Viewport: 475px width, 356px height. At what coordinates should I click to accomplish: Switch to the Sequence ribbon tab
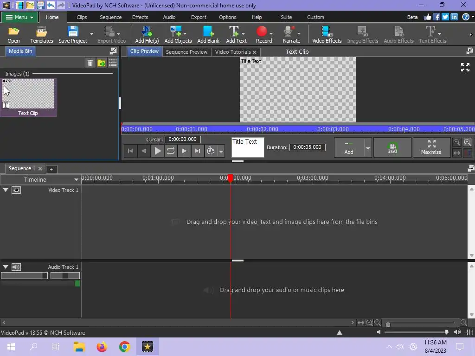tap(110, 17)
